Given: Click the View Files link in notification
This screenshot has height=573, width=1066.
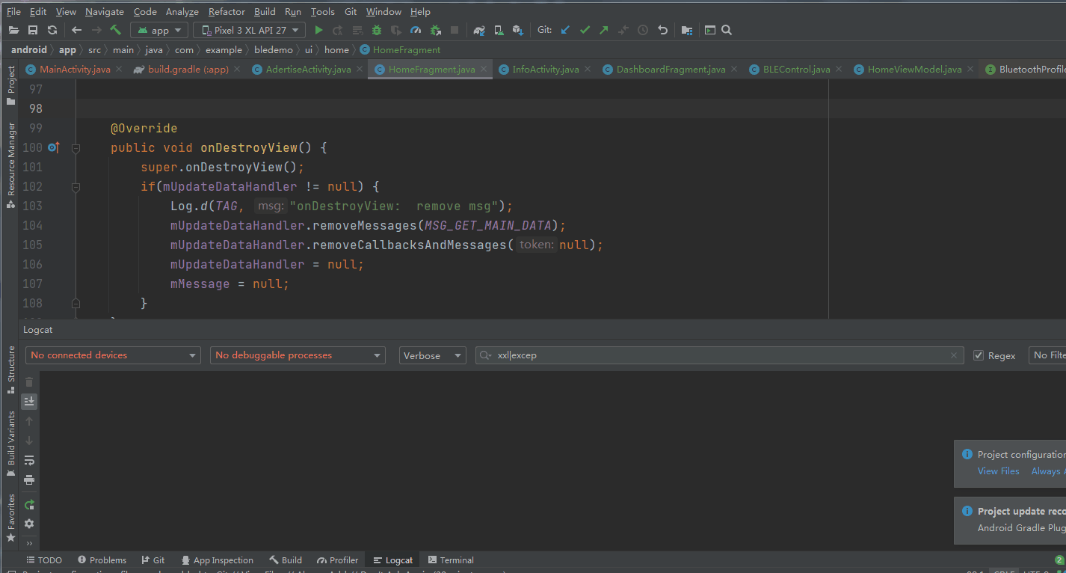Looking at the screenshot, I should click(998, 471).
